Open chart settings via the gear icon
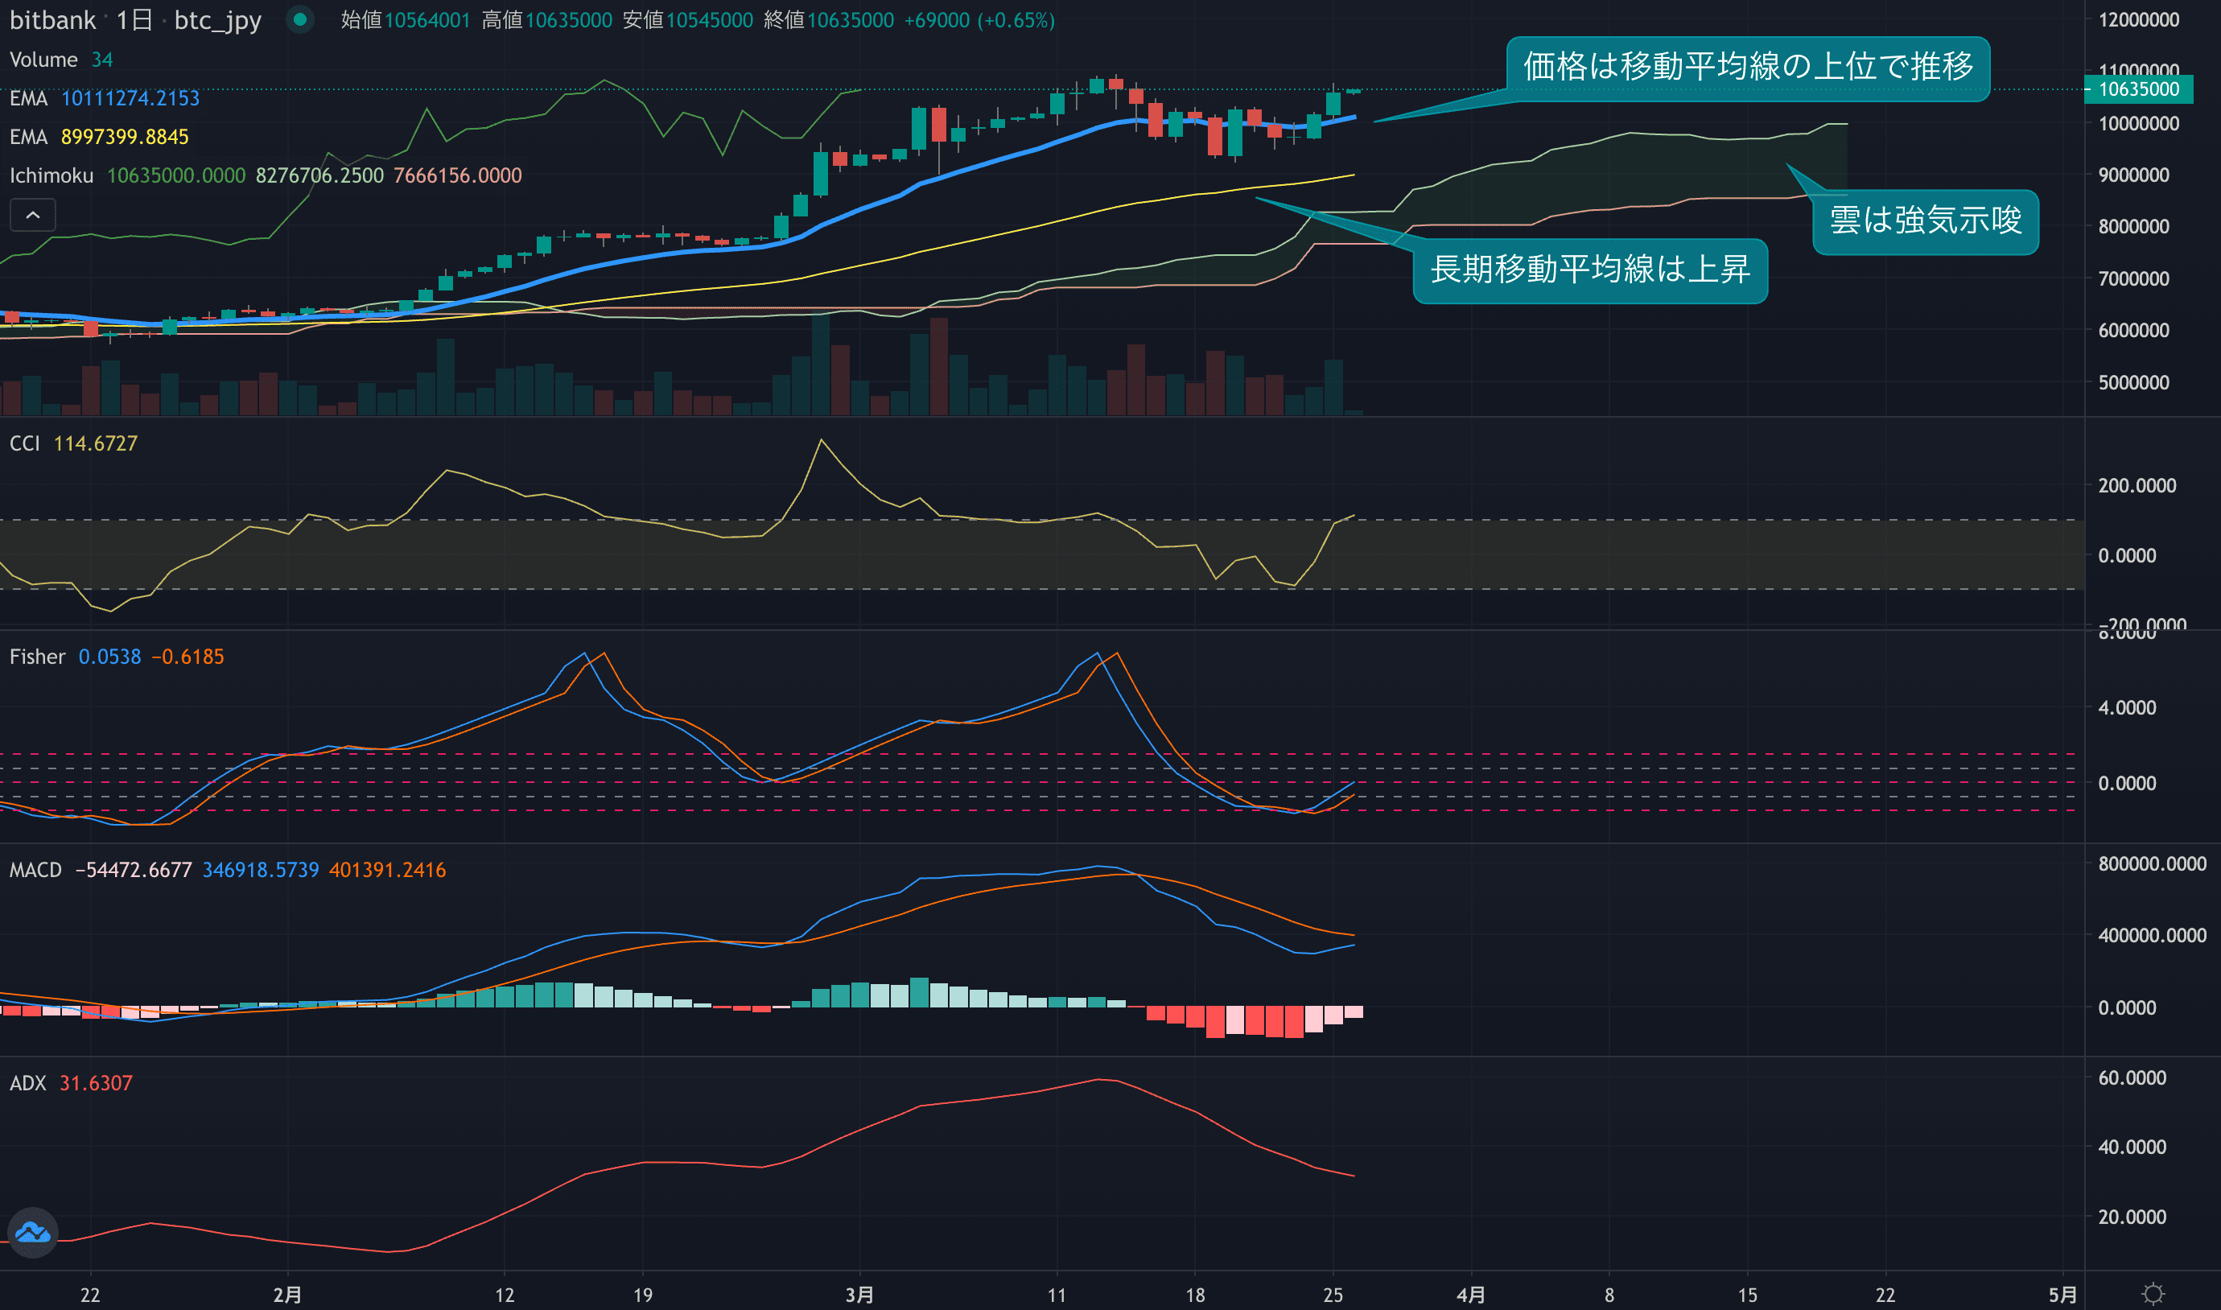This screenshot has width=2221, height=1310. [2153, 1294]
